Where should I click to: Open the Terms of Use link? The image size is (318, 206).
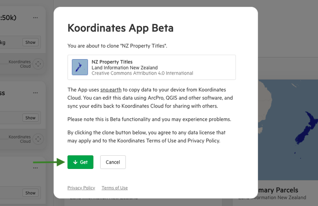pos(114,188)
